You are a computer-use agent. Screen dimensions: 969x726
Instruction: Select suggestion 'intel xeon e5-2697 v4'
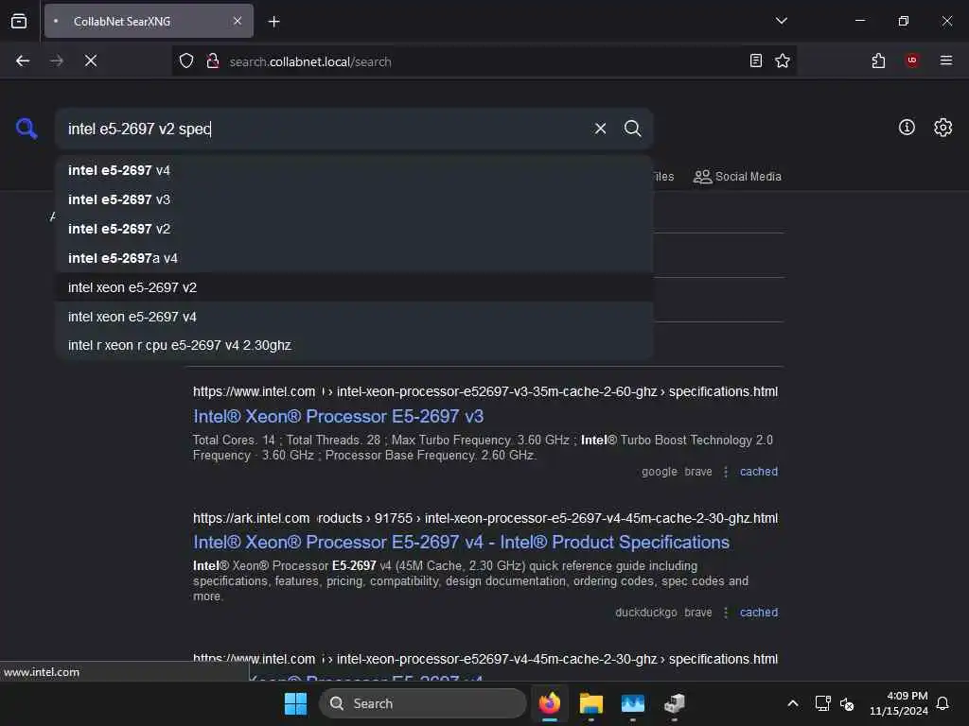pos(354,316)
